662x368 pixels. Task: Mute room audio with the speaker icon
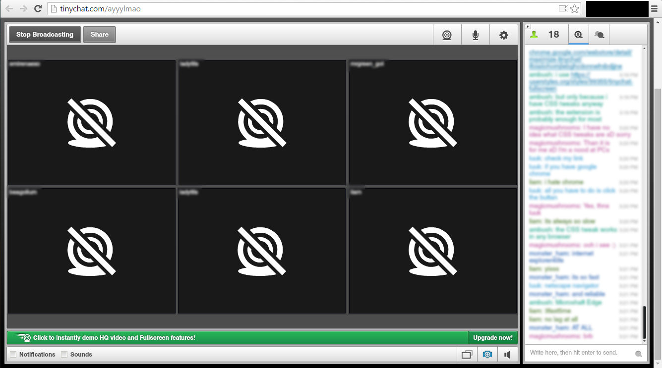click(x=507, y=354)
